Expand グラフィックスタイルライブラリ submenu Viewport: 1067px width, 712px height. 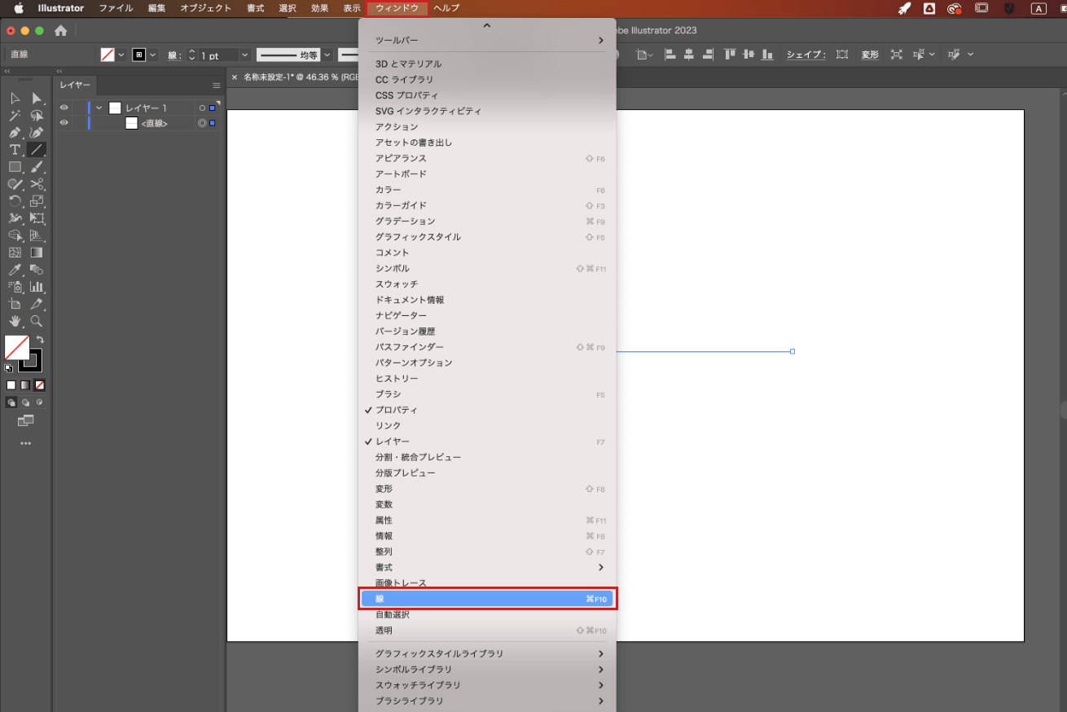[x=487, y=653]
